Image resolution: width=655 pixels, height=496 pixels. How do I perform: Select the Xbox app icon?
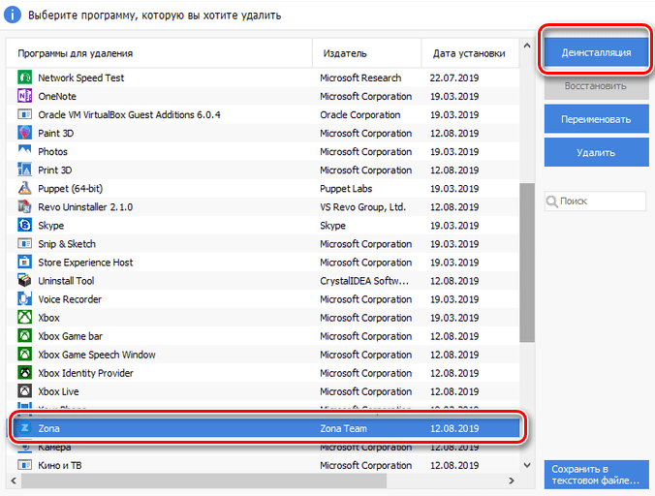(x=24, y=318)
